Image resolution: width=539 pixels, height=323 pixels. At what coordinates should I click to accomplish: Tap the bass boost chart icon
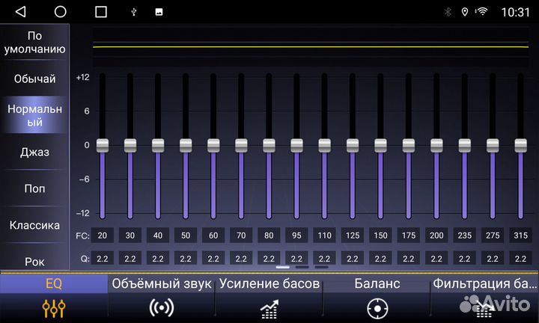tap(269, 308)
